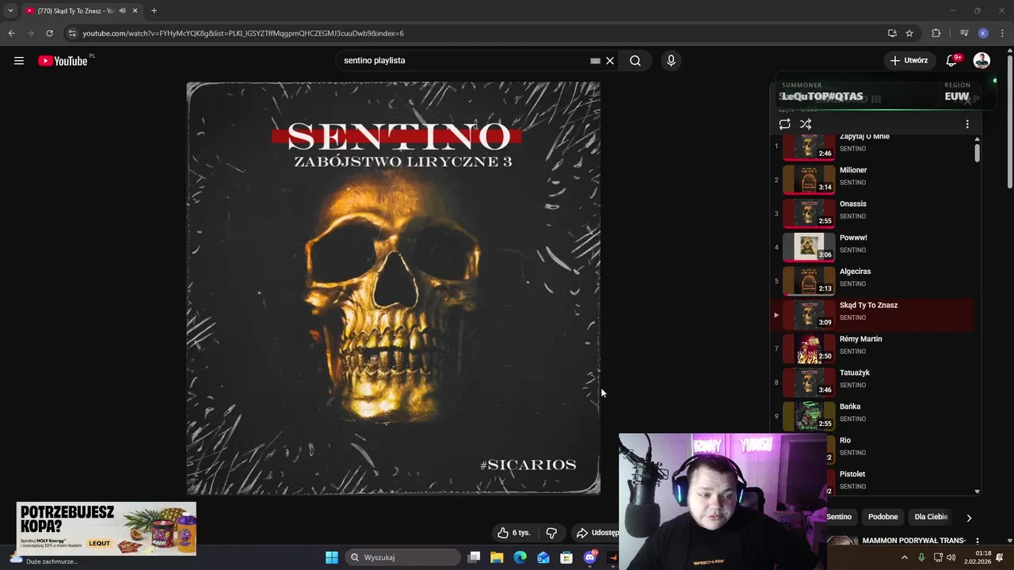Select the Podobne filter chip
The height and width of the screenshot is (570, 1014).
click(x=882, y=517)
